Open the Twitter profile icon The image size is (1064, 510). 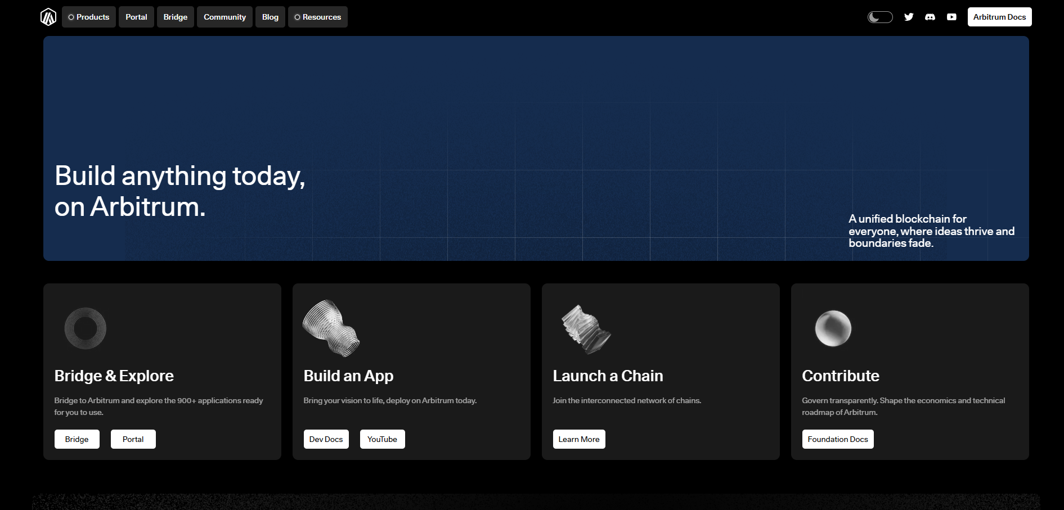tap(909, 17)
